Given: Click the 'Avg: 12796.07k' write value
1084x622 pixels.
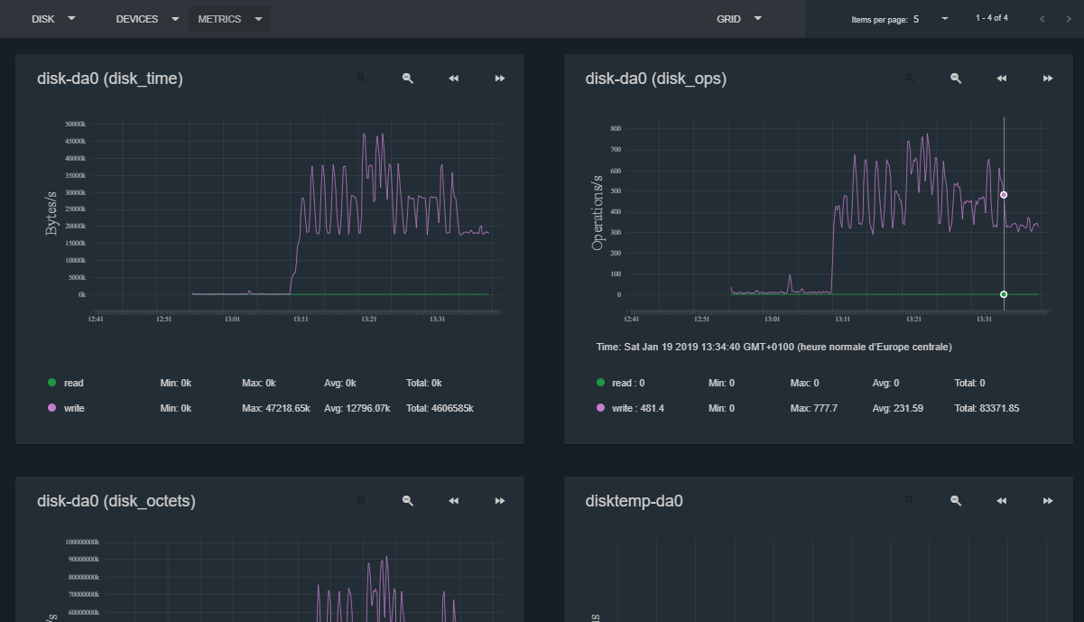Looking at the screenshot, I should (357, 408).
